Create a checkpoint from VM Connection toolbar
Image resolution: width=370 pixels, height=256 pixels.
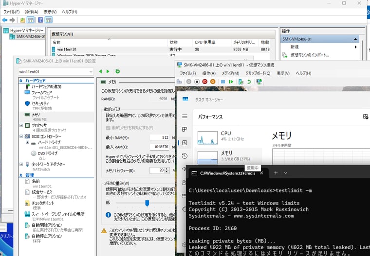pyautogui.click(x=241, y=82)
